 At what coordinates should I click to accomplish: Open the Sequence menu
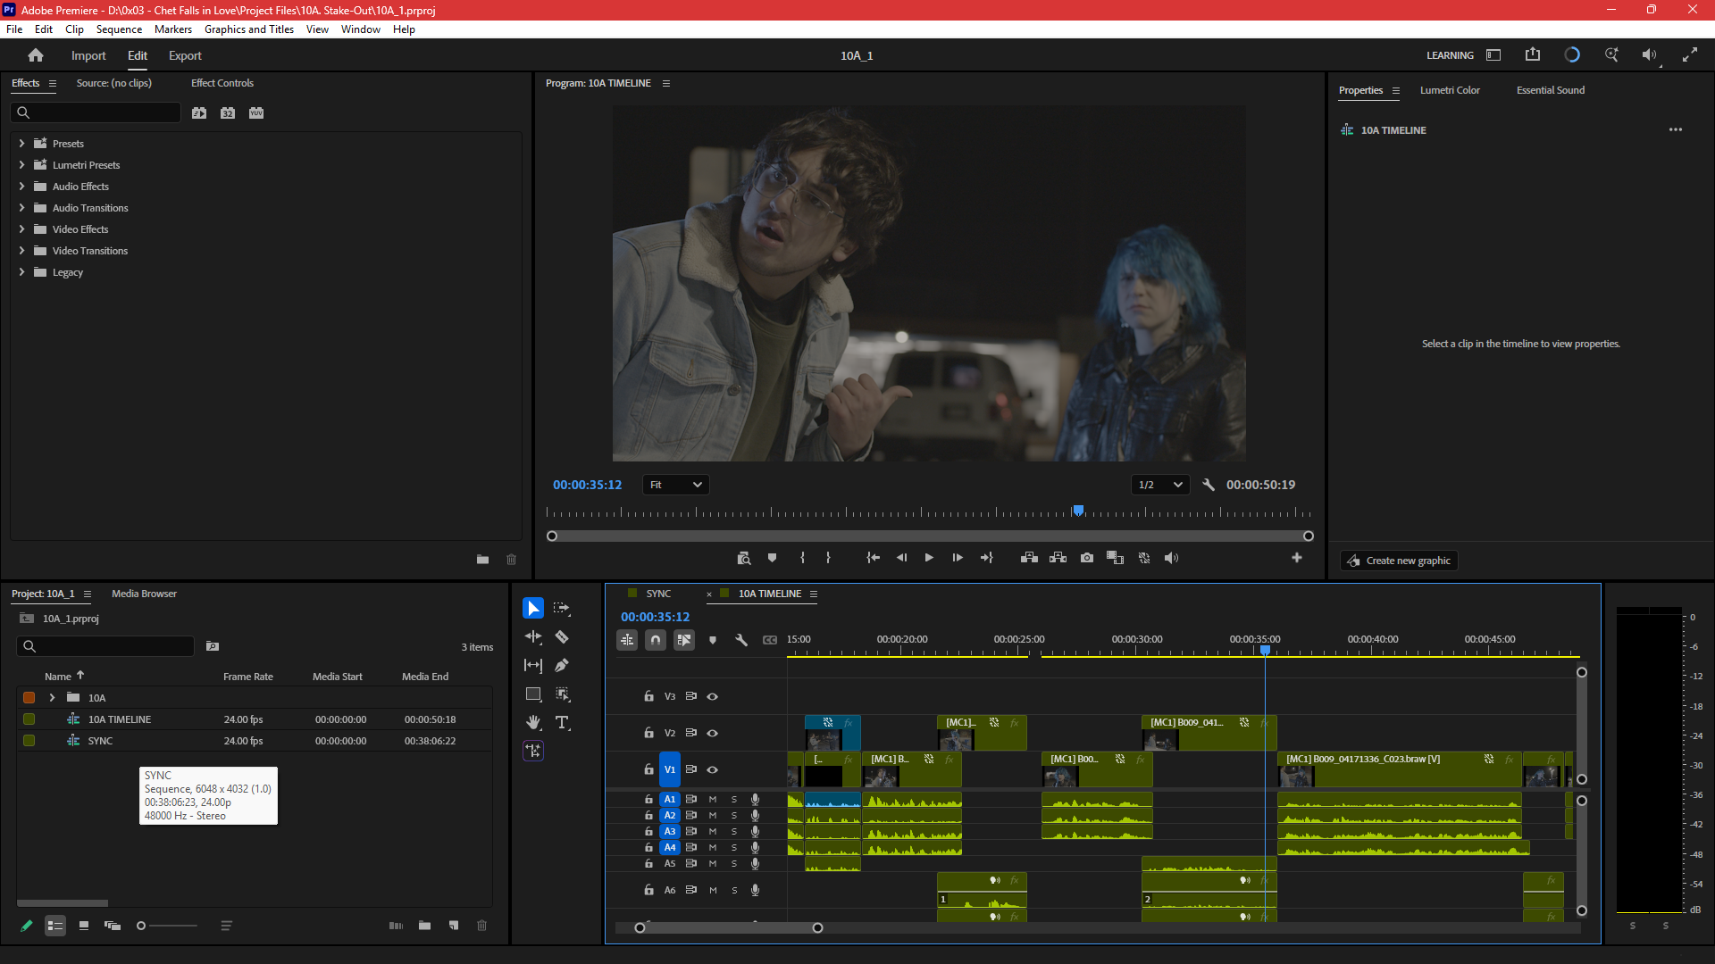(x=119, y=29)
